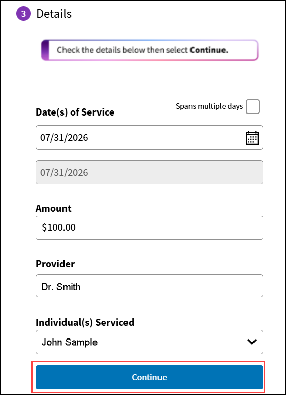Click the Provider field label
This screenshot has width=286, height=395.
click(x=55, y=264)
